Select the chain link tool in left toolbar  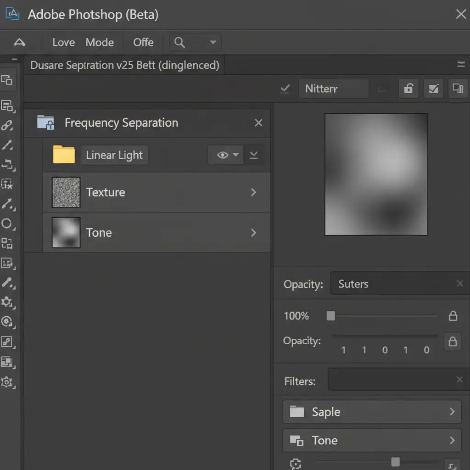click(7, 125)
